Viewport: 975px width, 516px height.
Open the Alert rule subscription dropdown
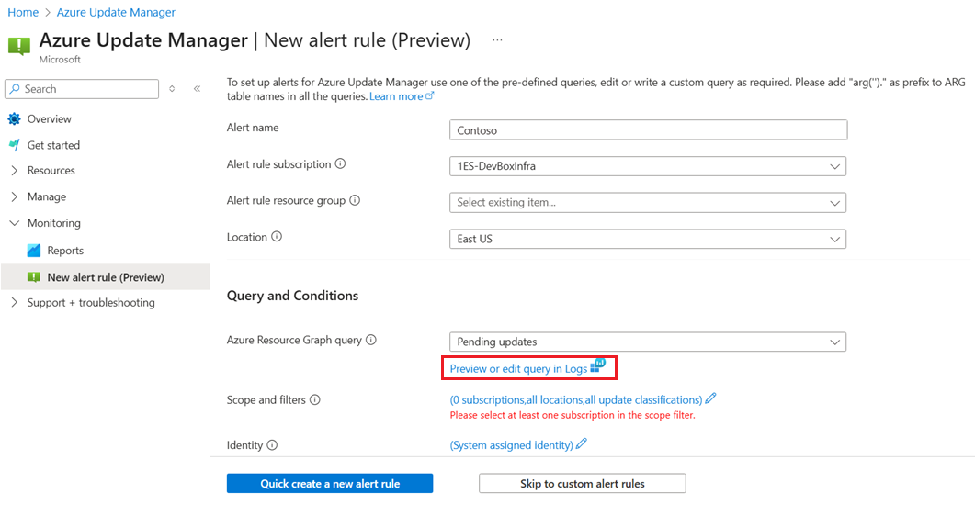tap(647, 166)
